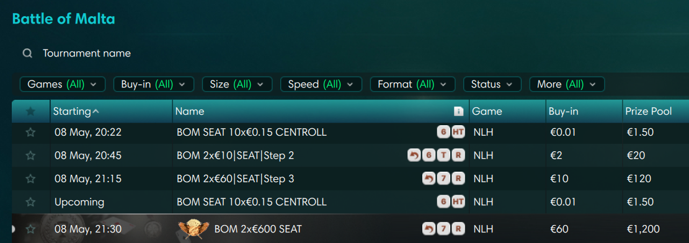Sort by the Prize Pool column
This screenshot has height=243, width=689.
(x=649, y=112)
